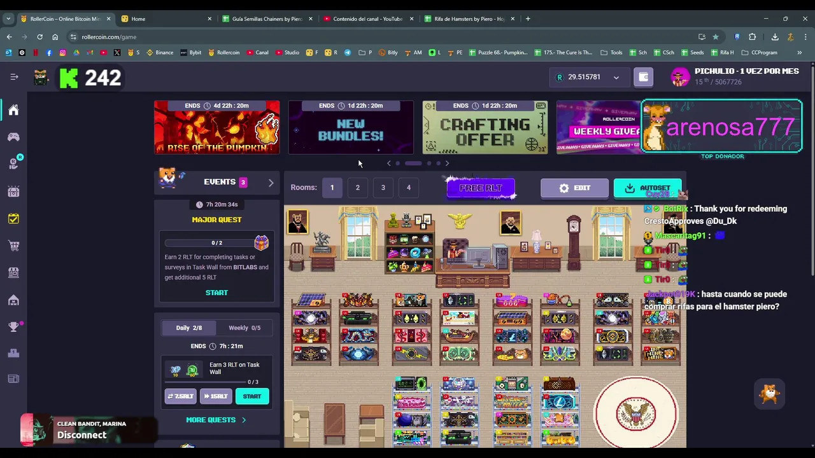
Task: Open the Crafting Offer banner
Action: (485, 127)
